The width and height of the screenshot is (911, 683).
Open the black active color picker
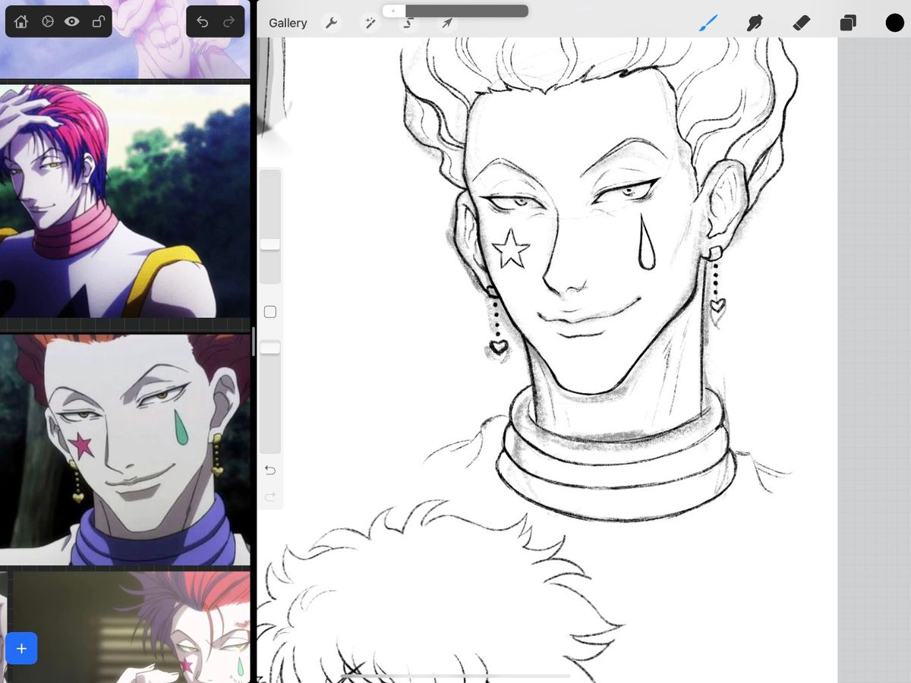click(x=894, y=23)
